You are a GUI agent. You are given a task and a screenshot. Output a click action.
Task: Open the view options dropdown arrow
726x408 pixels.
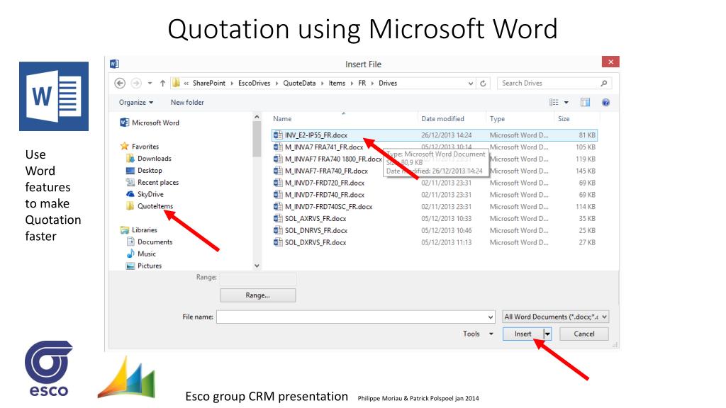pos(566,102)
